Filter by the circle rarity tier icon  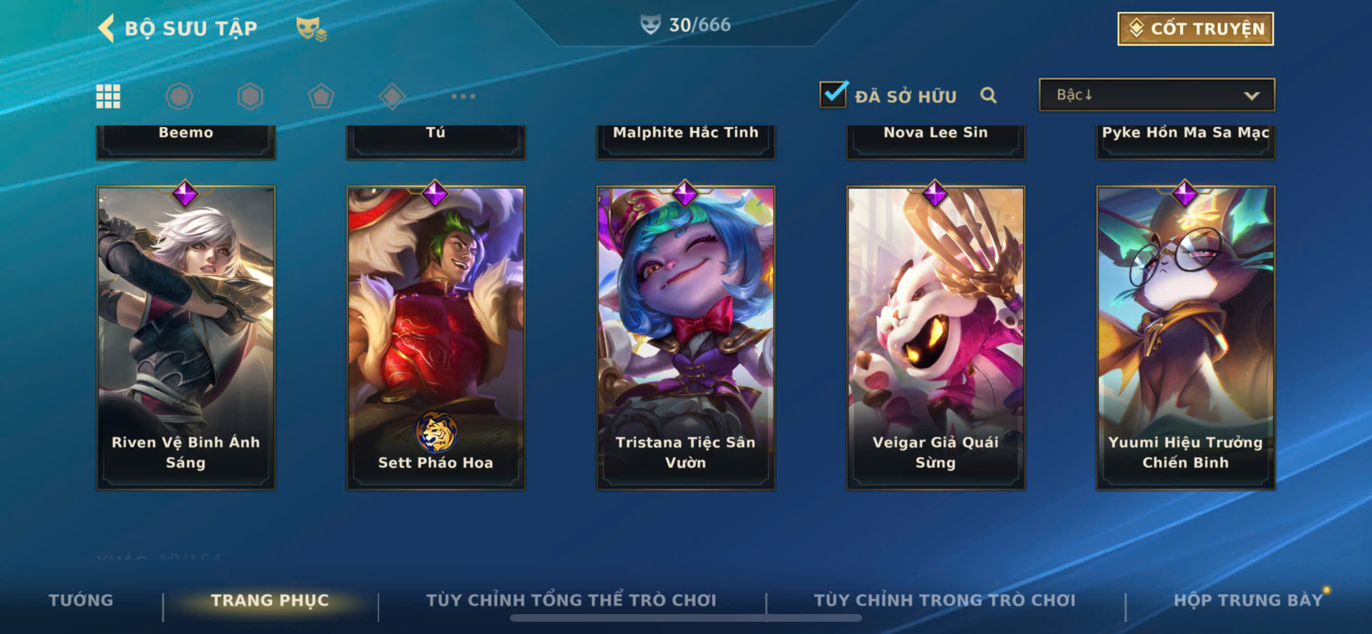(x=179, y=96)
